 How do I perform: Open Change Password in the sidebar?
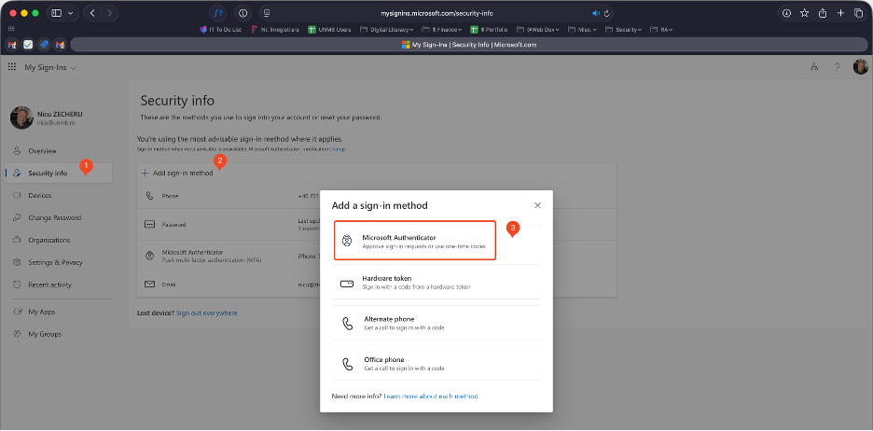click(54, 217)
